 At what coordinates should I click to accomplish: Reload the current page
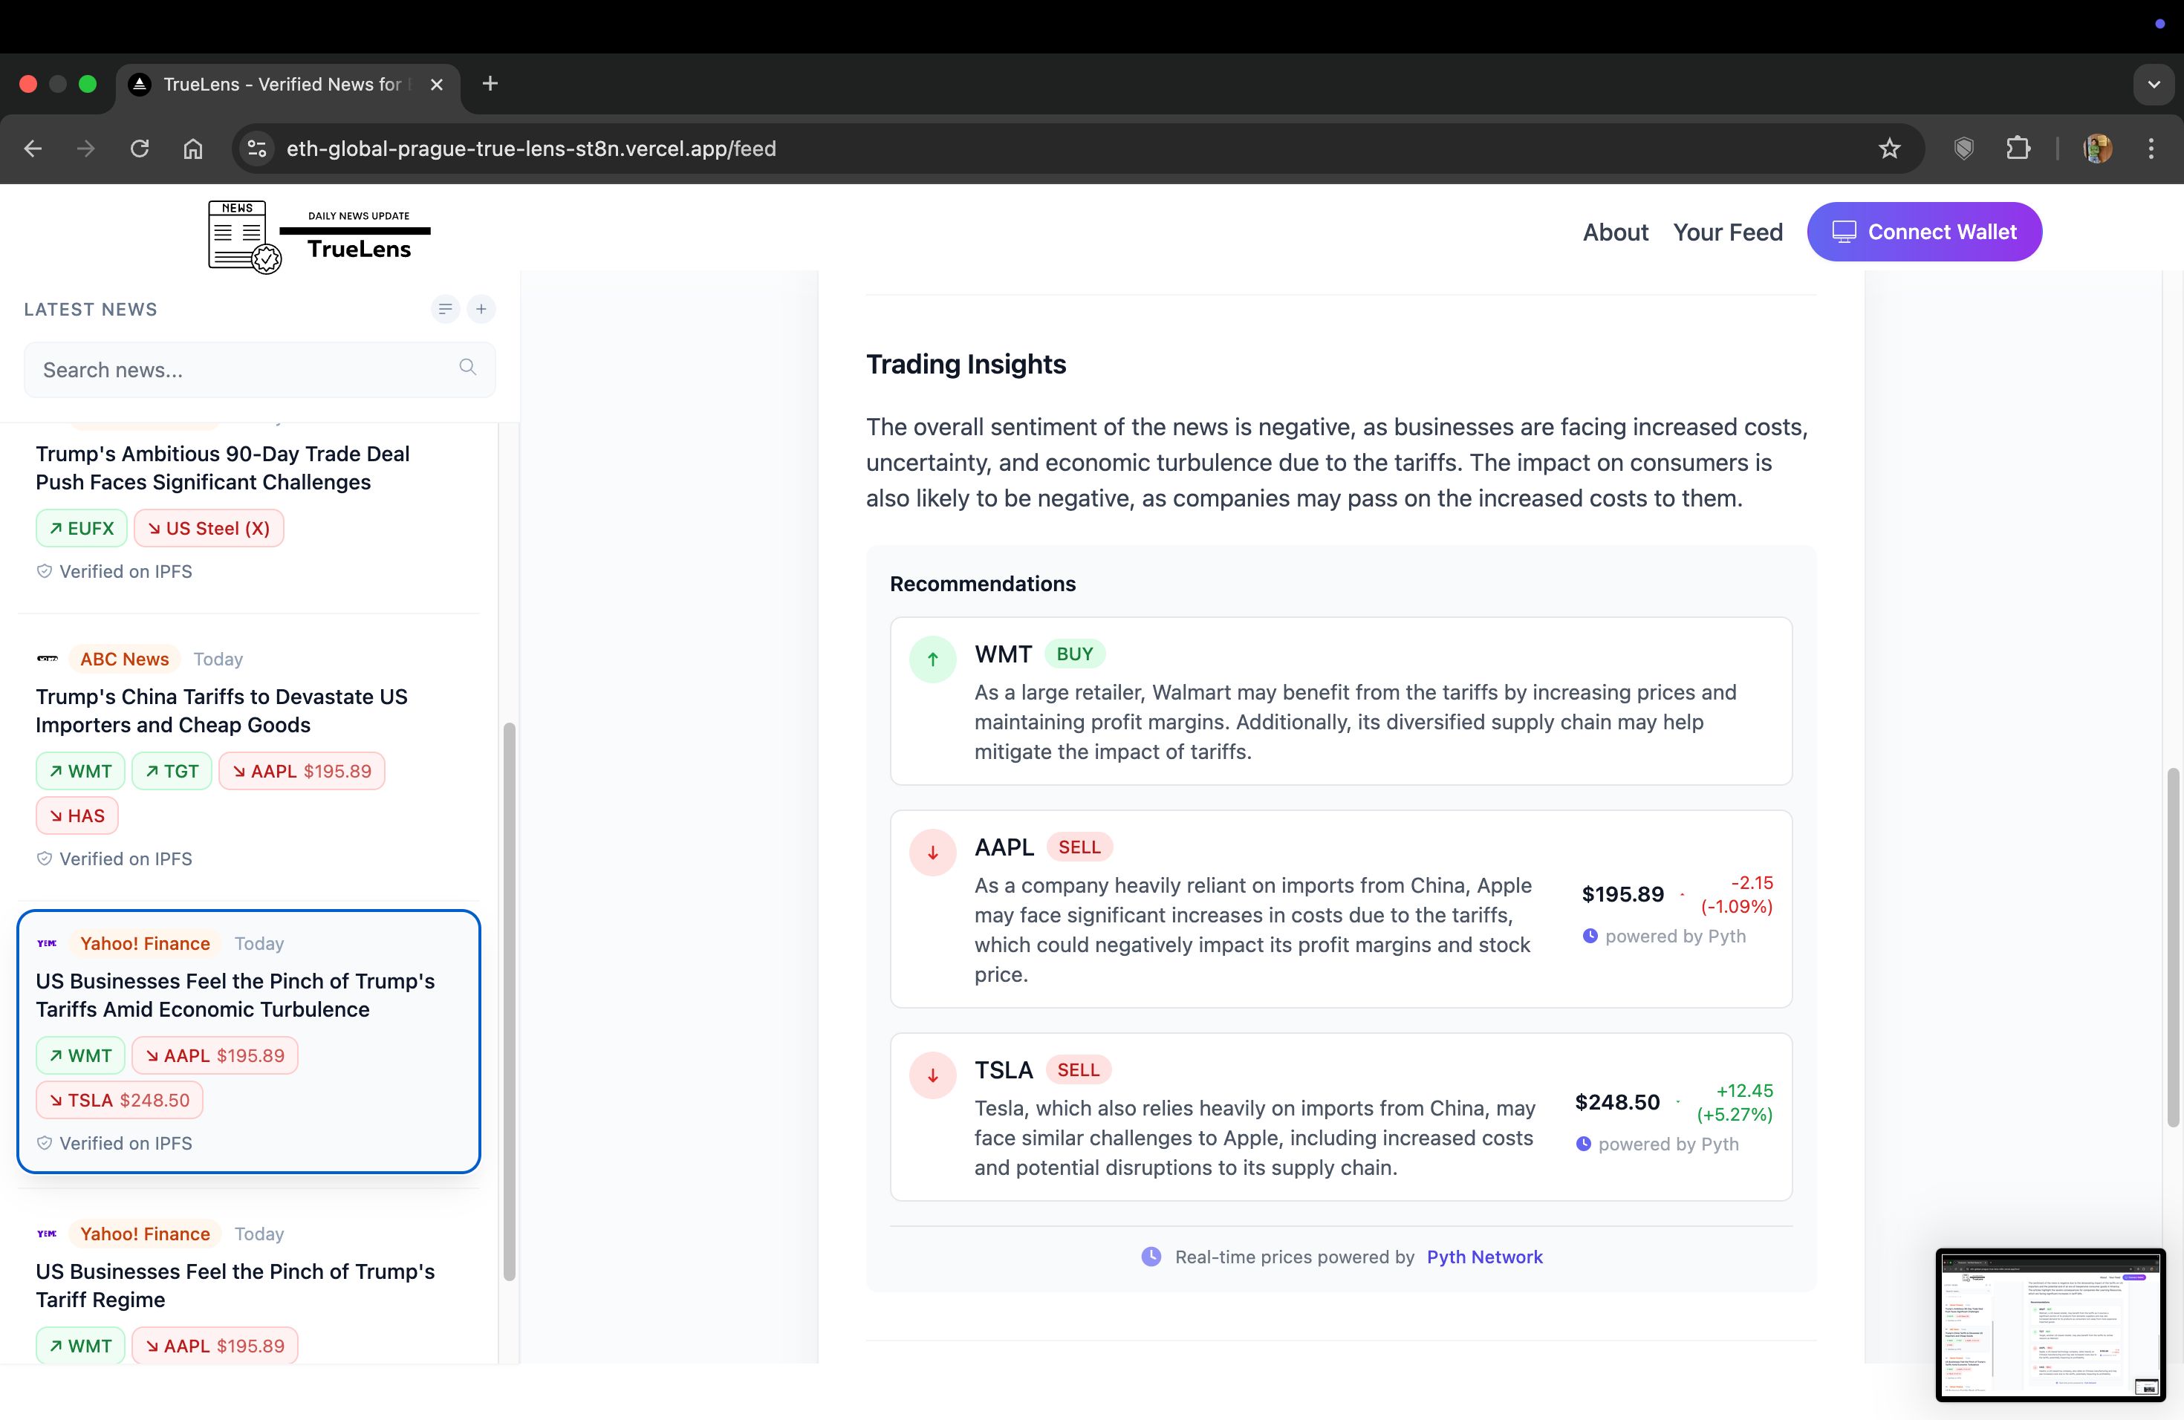[x=140, y=149]
